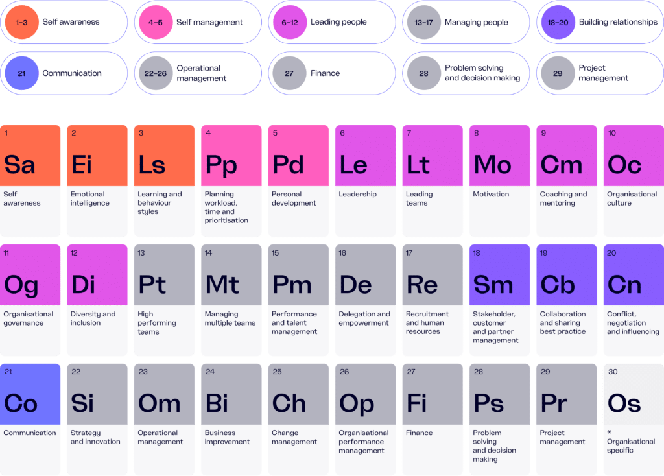The height and width of the screenshot is (476, 664).
Task: Click the De Delegation and empowerment tile
Action: (365, 300)
